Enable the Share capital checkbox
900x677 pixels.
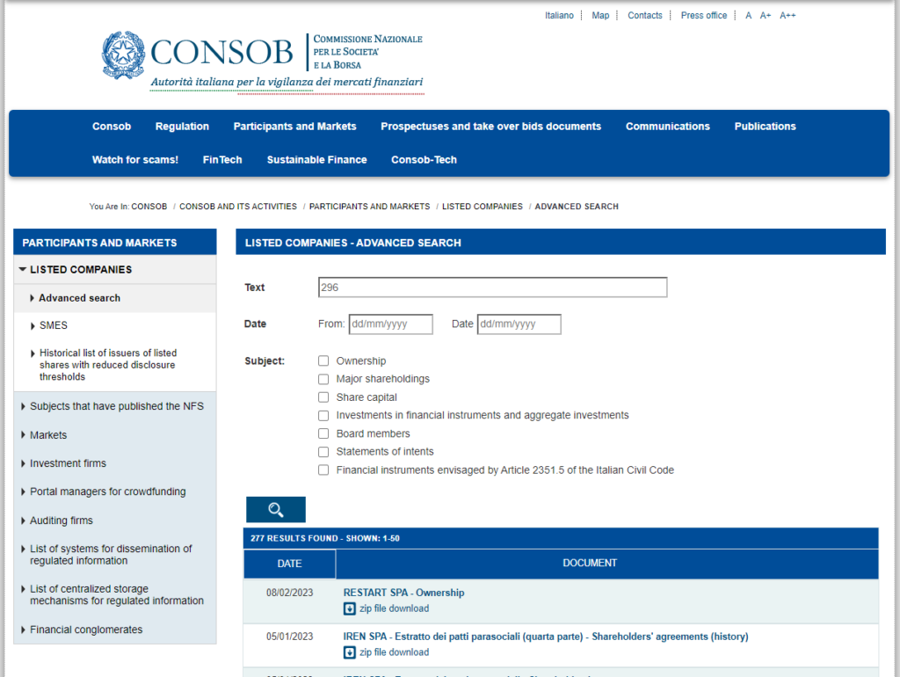click(x=323, y=397)
